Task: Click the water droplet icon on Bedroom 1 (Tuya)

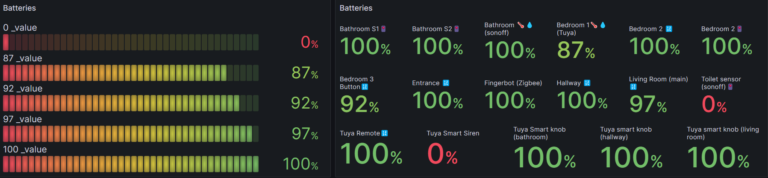Action: pyautogui.click(x=603, y=25)
